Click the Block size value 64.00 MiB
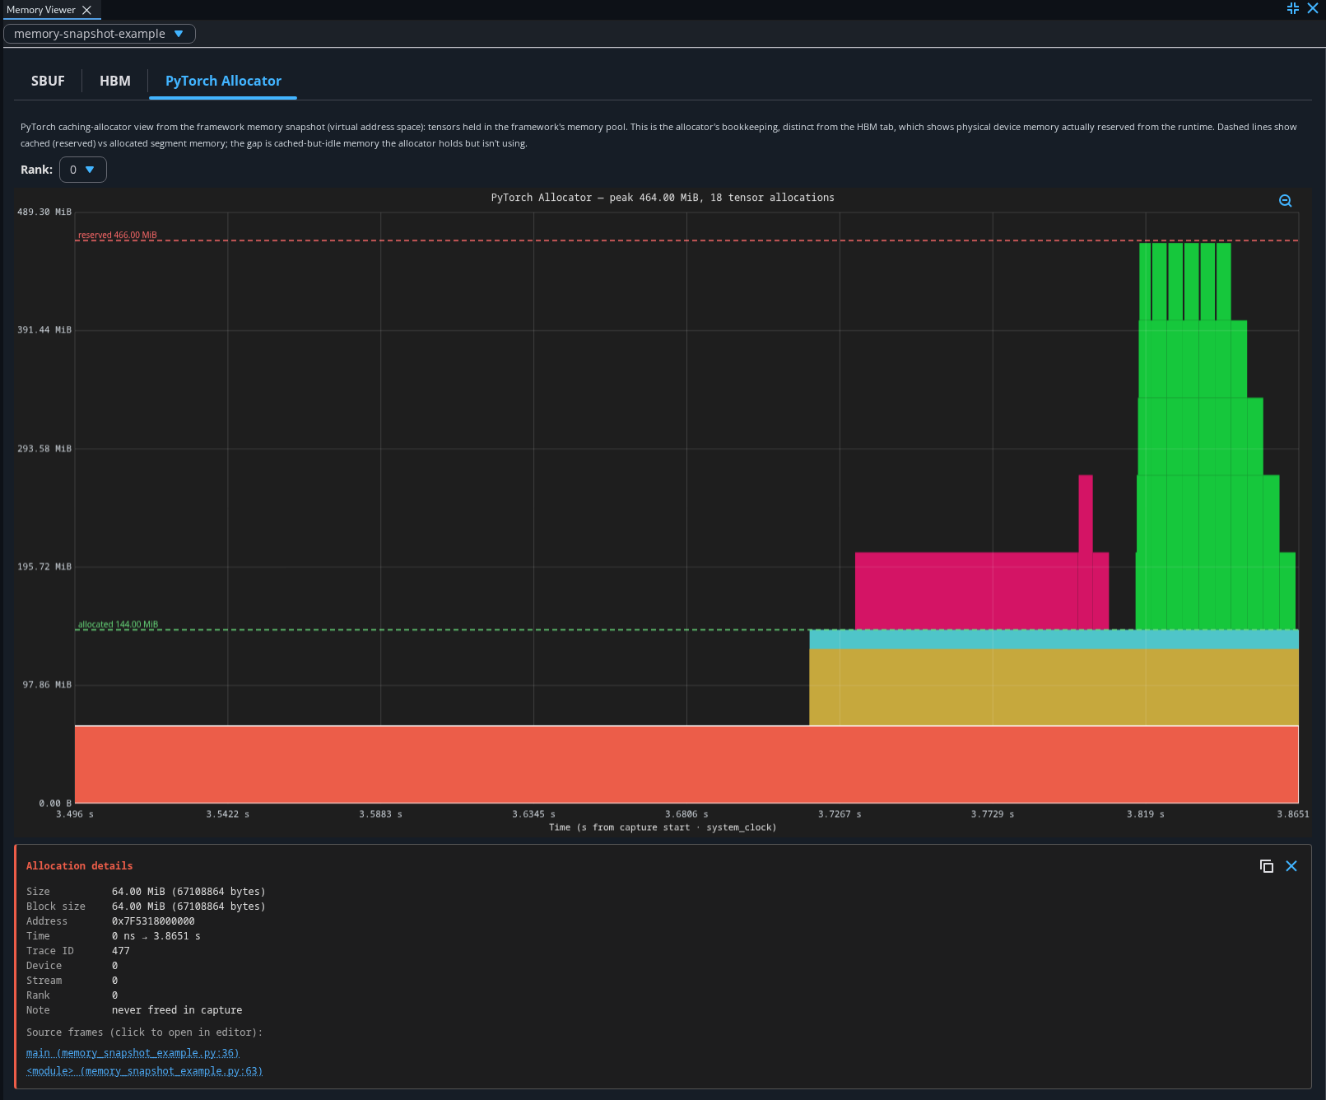The height and width of the screenshot is (1100, 1326). pyautogui.click(x=188, y=907)
